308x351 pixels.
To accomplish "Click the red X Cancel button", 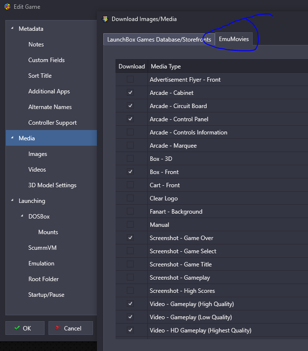I will pos(71,328).
